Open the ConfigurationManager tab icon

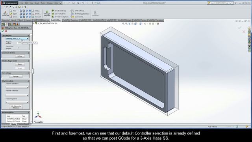pos(10,24)
